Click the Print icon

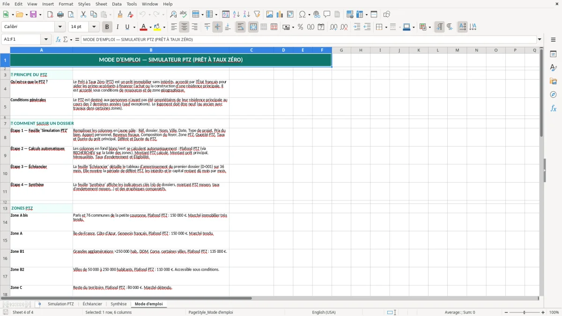click(x=60, y=15)
